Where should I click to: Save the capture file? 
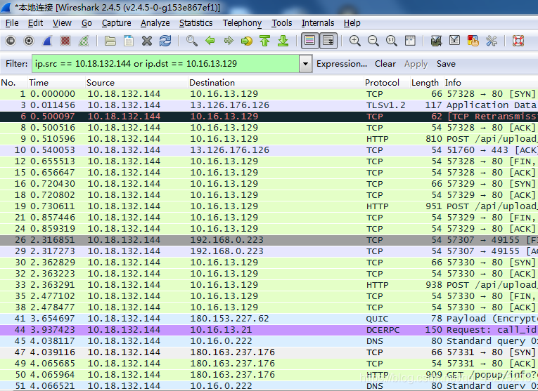coord(129,41)
